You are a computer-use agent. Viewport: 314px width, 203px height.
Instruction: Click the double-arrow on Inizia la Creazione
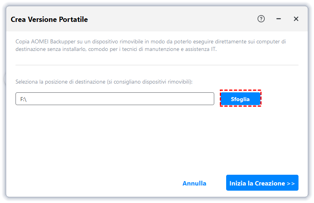click(291, 183)
